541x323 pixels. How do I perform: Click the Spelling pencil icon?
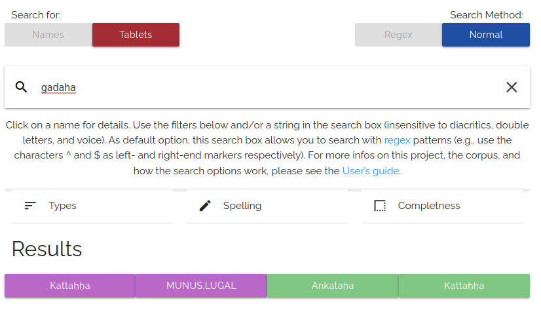coord(205,206)
